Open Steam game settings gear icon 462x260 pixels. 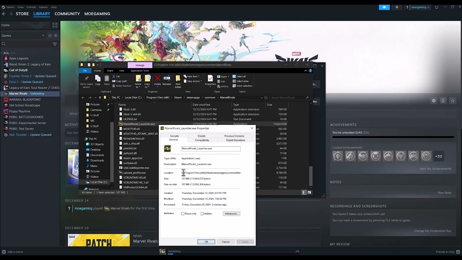pyautogui.click(x=433, y=101)
